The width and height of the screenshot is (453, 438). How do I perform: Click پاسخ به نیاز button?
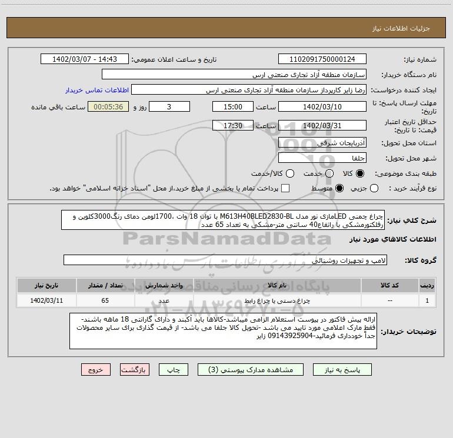pyautogui.click(x=342, y=370)
